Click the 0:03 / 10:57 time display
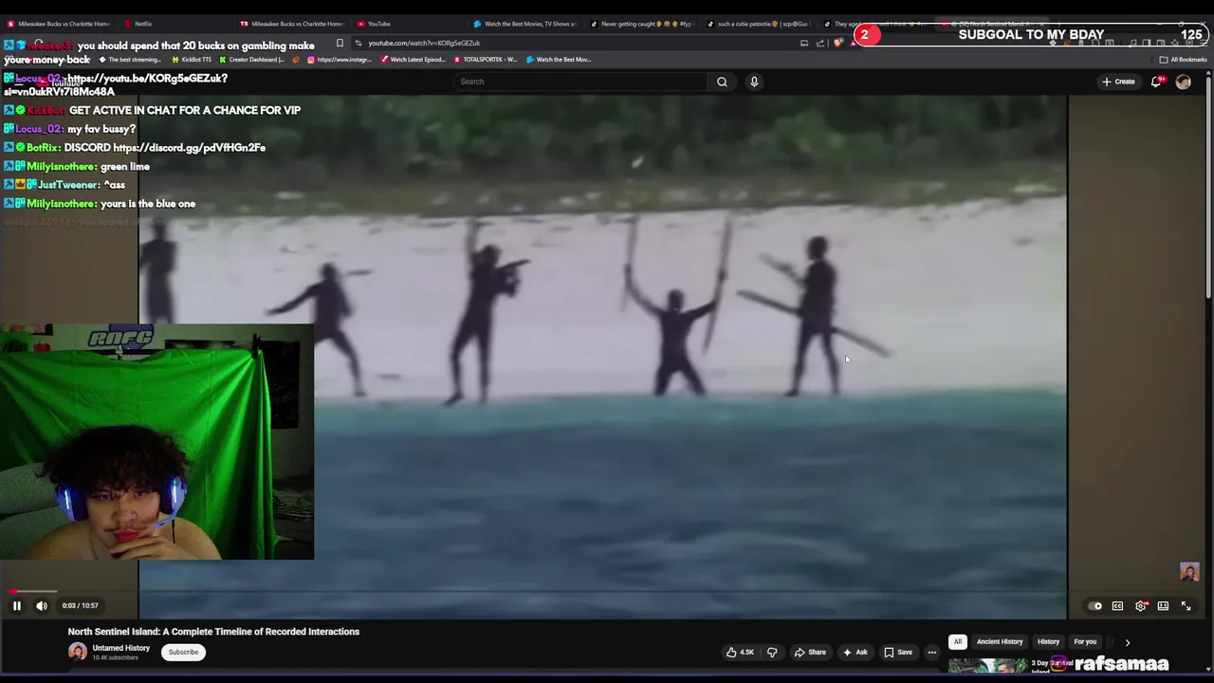Viewport: 1214px width, 683px height. pyautogui.click(x=81, y=605)
